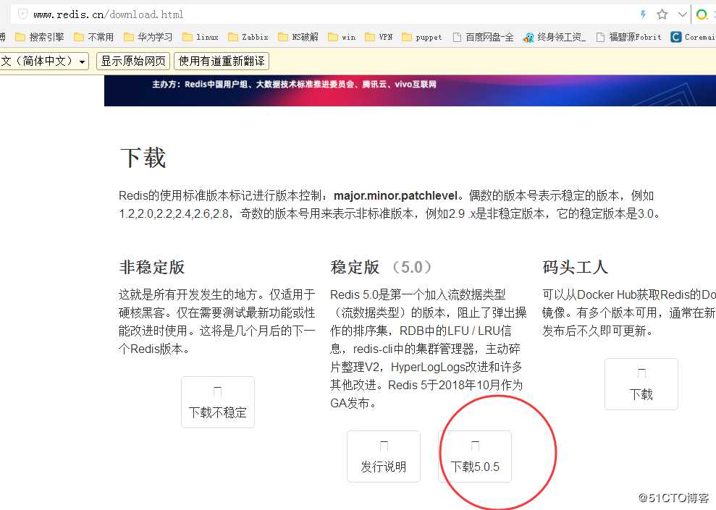Click the 稳定版 (5.0) section heading
Viewport: 716px width, 510px height.
[382, 267]
